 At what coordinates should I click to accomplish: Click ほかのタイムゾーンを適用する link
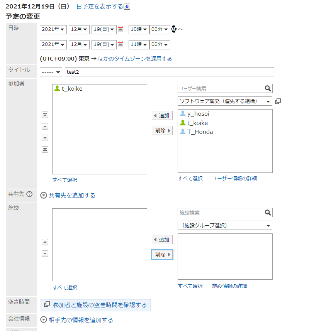coord(135,59)
